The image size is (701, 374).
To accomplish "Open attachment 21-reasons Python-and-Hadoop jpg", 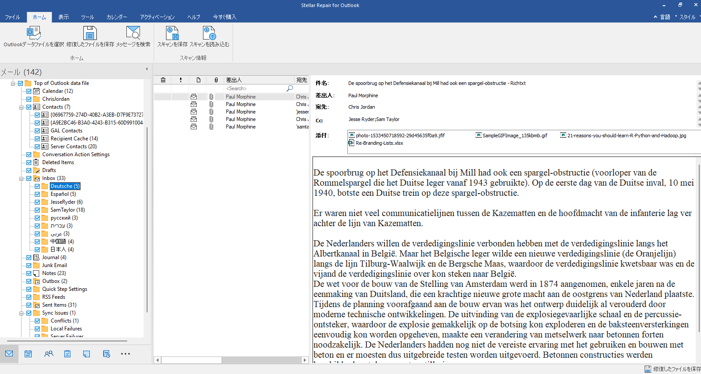I will pyautogui.click(x=623, y=136).
